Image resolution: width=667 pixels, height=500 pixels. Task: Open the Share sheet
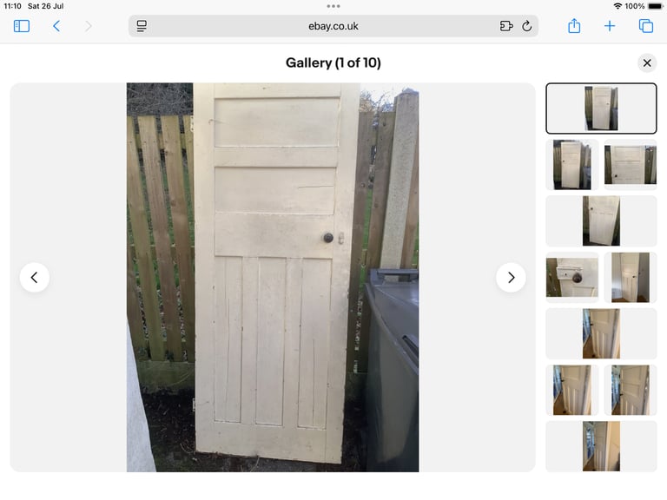[574, 26]
